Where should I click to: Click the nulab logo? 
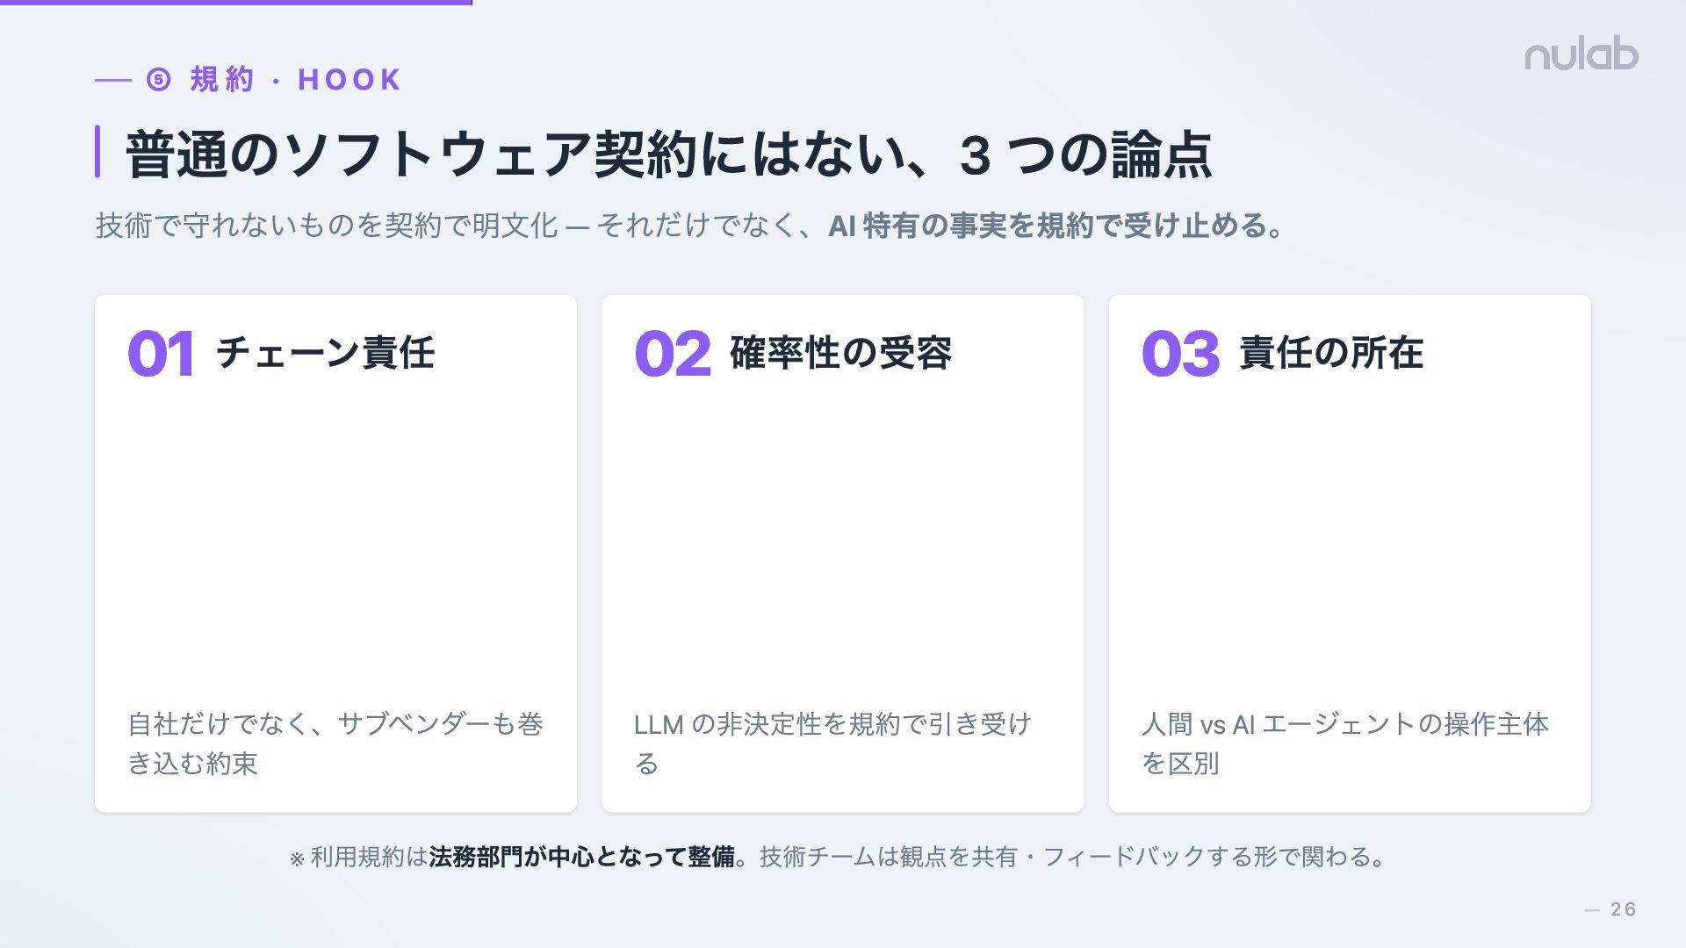(1581, 55)
